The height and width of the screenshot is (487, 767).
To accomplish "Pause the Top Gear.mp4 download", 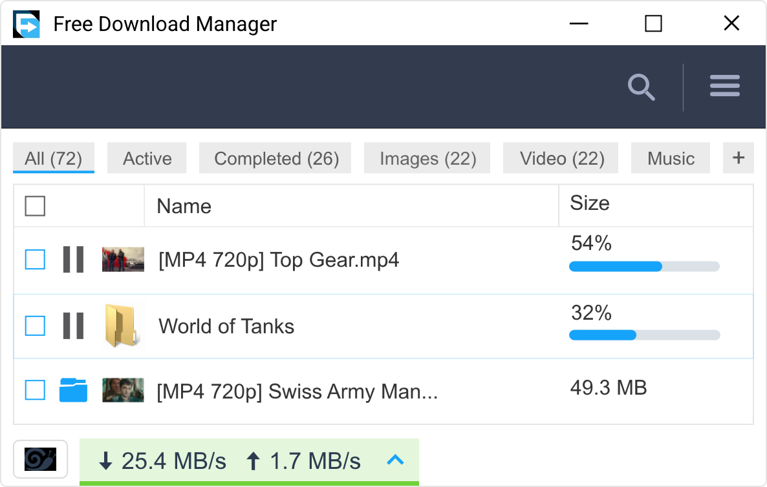I will pyautogui.click(x=73, y=260).
